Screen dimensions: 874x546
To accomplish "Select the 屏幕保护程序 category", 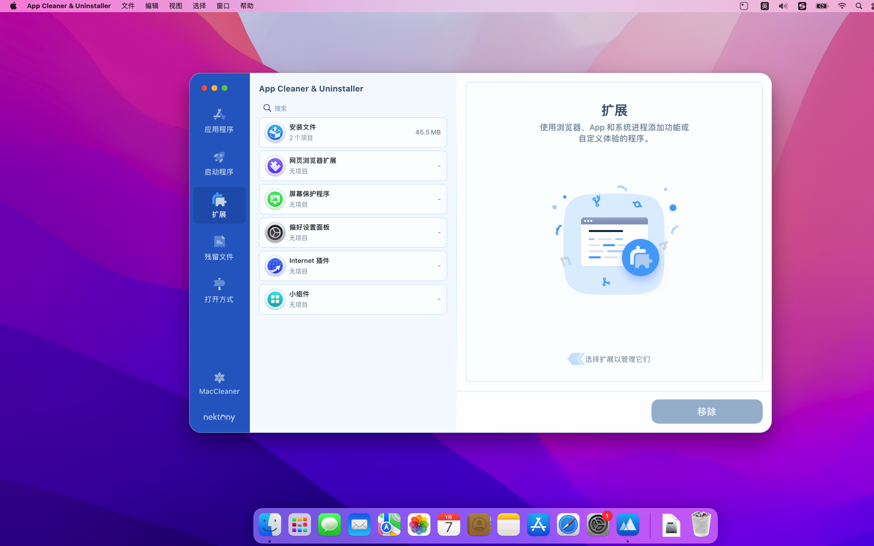I will [353, 199].
